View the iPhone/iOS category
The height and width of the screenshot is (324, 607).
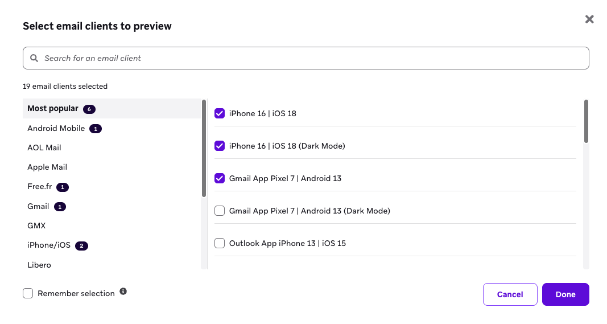[49, 245]
